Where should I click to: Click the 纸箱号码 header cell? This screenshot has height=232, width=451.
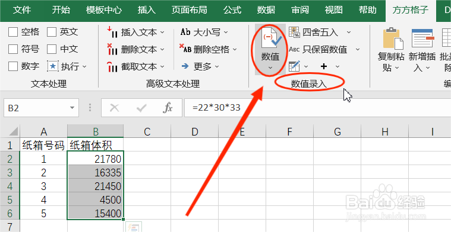point(43,145)
